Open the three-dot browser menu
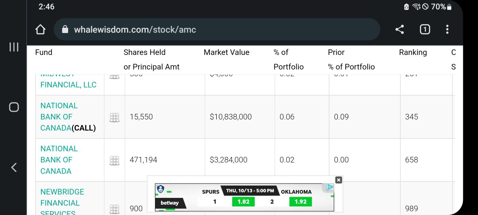 [x=447, y=29]
